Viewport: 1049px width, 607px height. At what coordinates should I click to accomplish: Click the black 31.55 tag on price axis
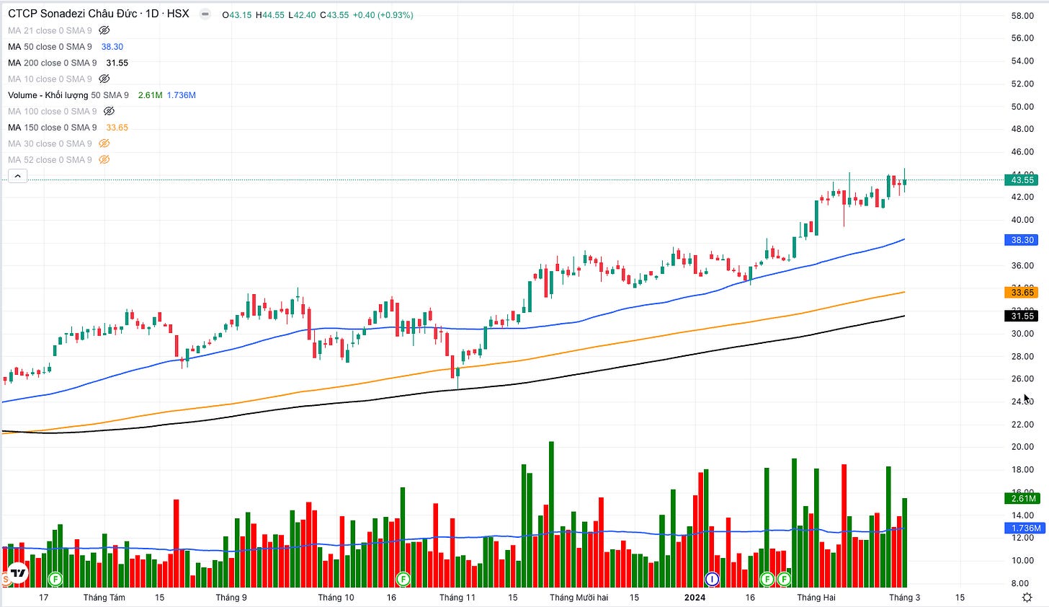(x=1022, y=316)
